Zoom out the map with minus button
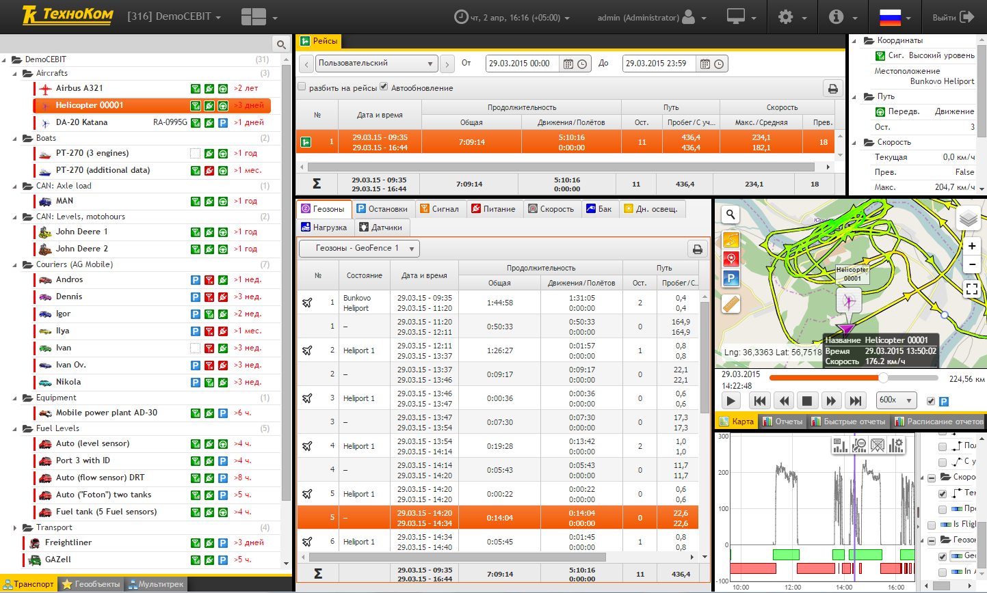This screenshot has width=987, height=593. [972, 264]
